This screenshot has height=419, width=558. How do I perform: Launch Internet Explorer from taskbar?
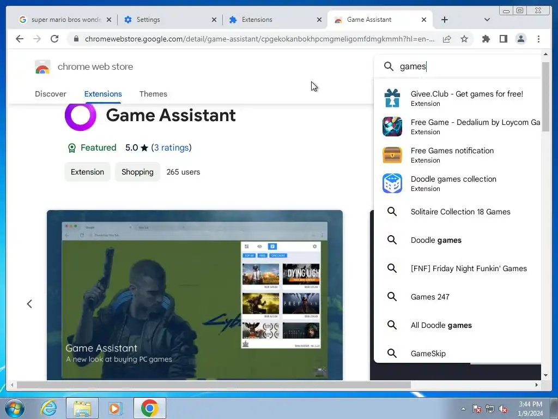(x=48, y=408)
